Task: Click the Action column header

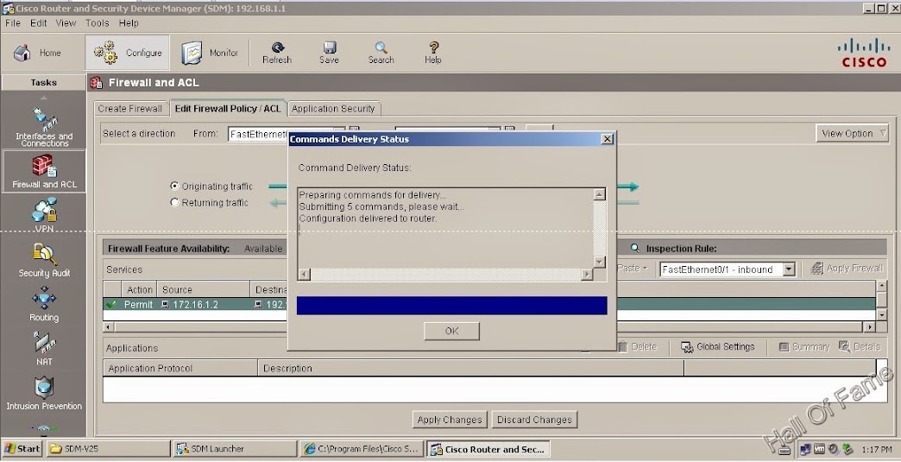Action: (x=138, y=289)
